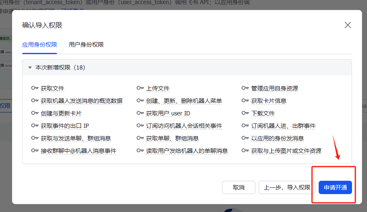Click key icon beside 获取事件的出口 IP
Screen dimensions: 367x212
pyautogui.click(x=35, y=126)
